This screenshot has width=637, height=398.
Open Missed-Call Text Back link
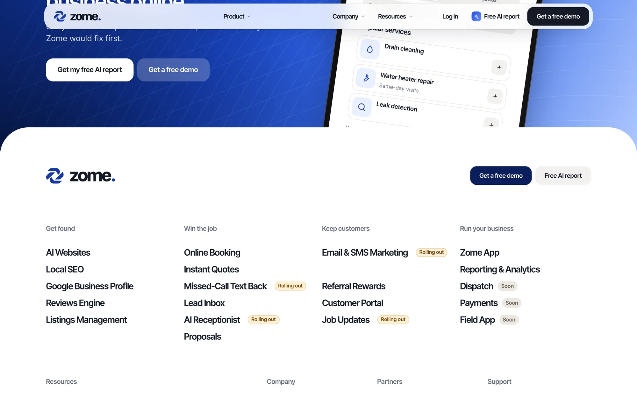tap(225, 286)
